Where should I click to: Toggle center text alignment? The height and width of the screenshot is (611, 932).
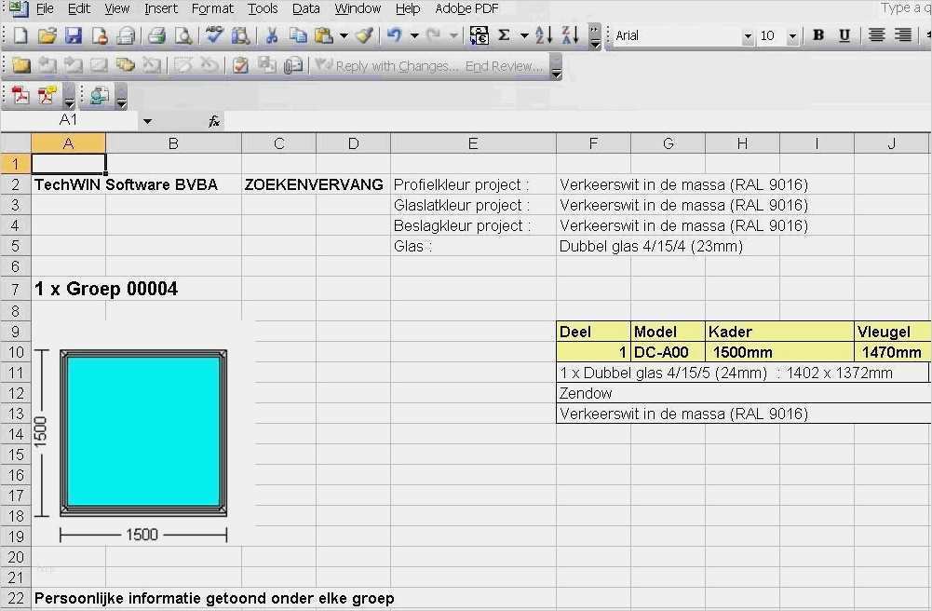pos(876,36)
